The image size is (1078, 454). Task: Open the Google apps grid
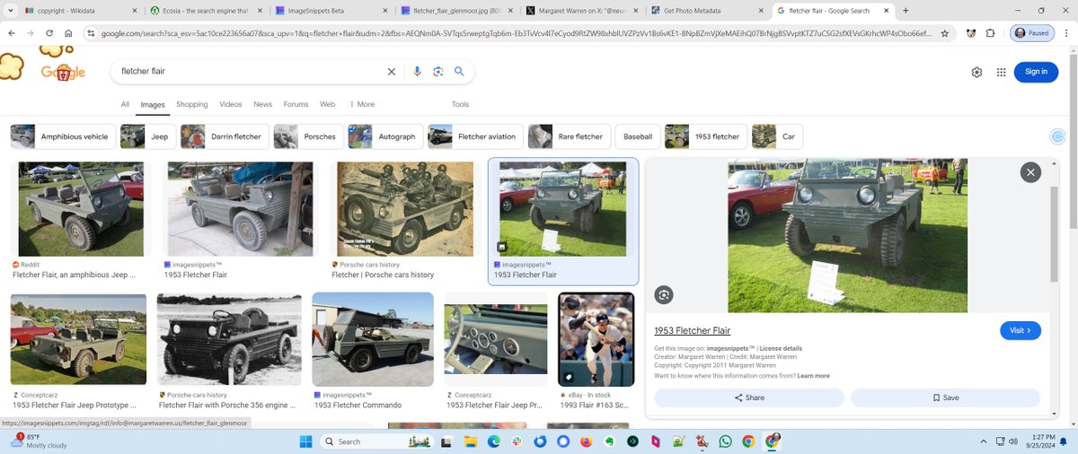point(1001,72)
